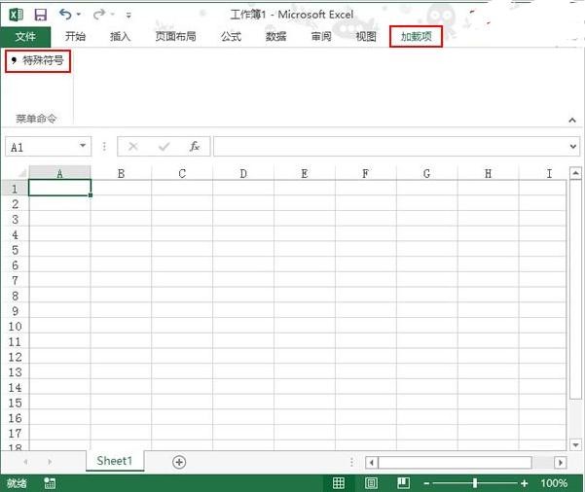Image resolution: width=585 pixels, height=492 pixels.
Task: Switch to Normal view
Action: [x=339, y=483]
